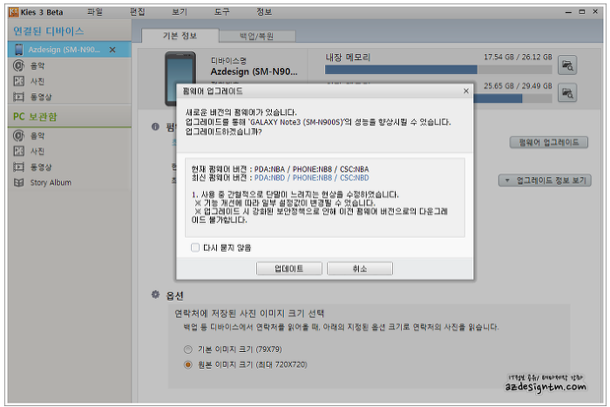Select 원본 이미지 크기 (최대 720X720) radio
This screenshot has height=407, width=610.
(188, 365)
